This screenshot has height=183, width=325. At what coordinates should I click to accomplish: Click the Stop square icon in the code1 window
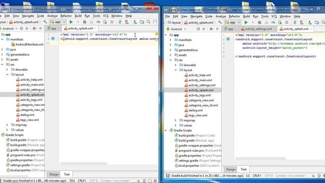pos(112,22)
